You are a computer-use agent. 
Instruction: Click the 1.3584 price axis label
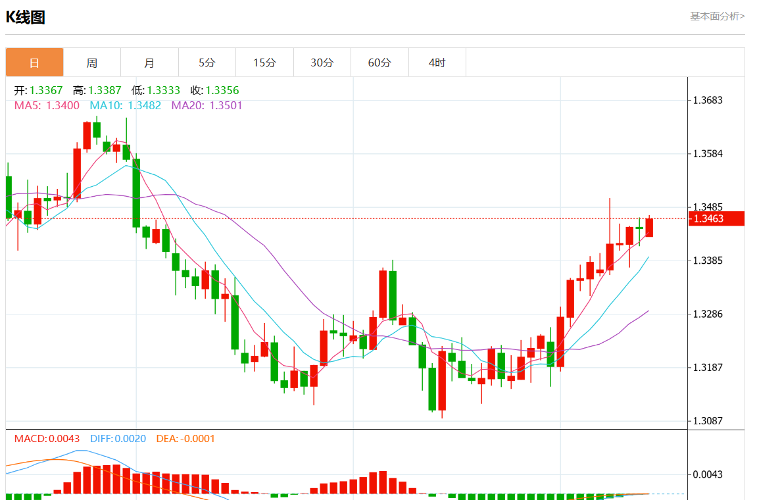[708, 154]
